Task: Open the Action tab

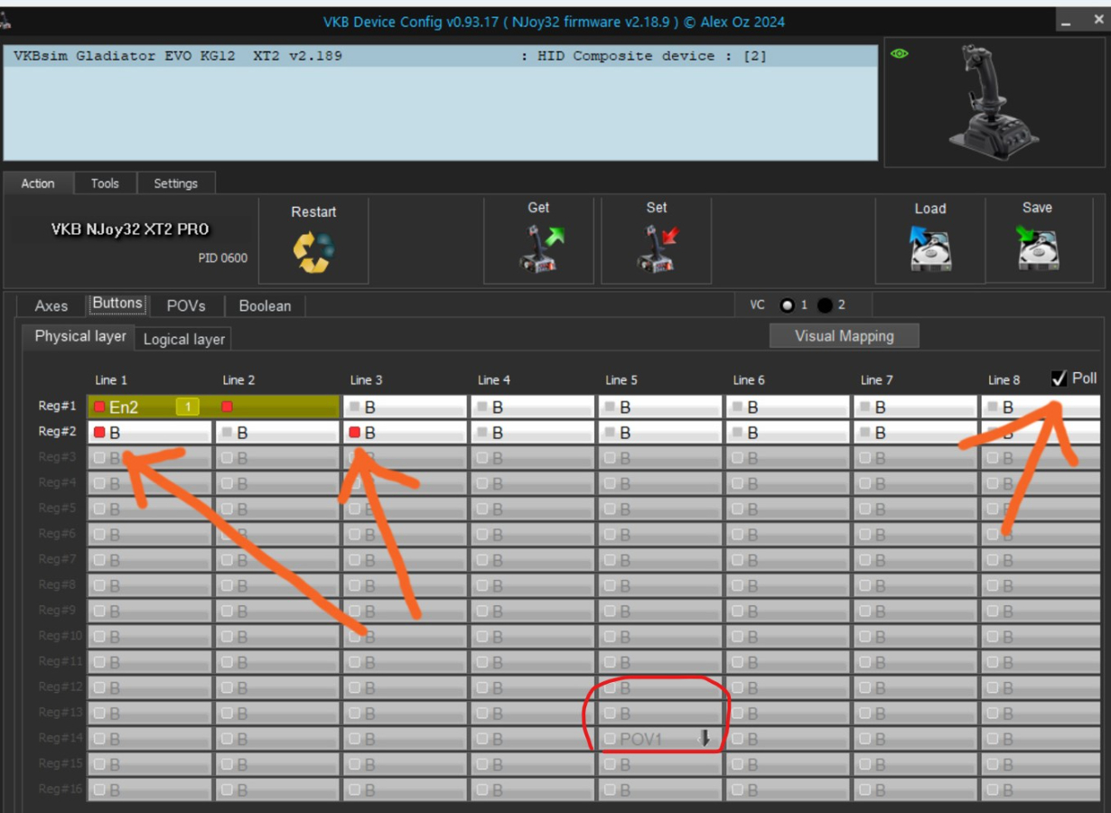Action: click(x=38, y=183)
